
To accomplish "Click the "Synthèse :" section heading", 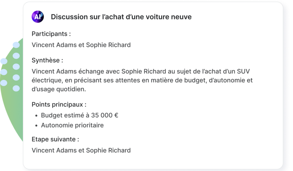I will point(47,60).
